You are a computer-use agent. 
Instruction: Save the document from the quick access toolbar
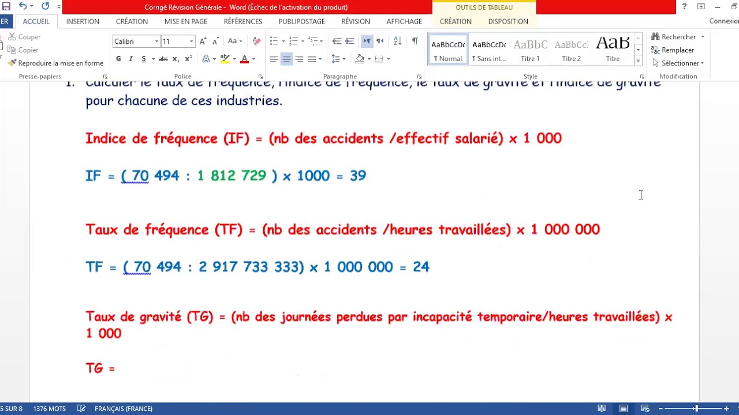[6, 6]
